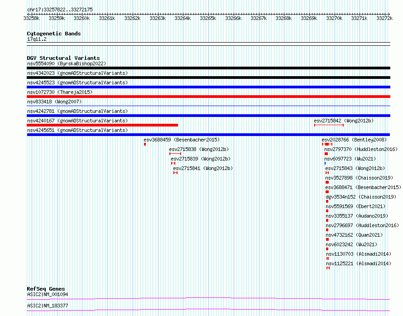Open ASIC2|NM_183377 RefSeq gene label
Image resolution: width=403 pixels, height=316 pixels.
48,306
